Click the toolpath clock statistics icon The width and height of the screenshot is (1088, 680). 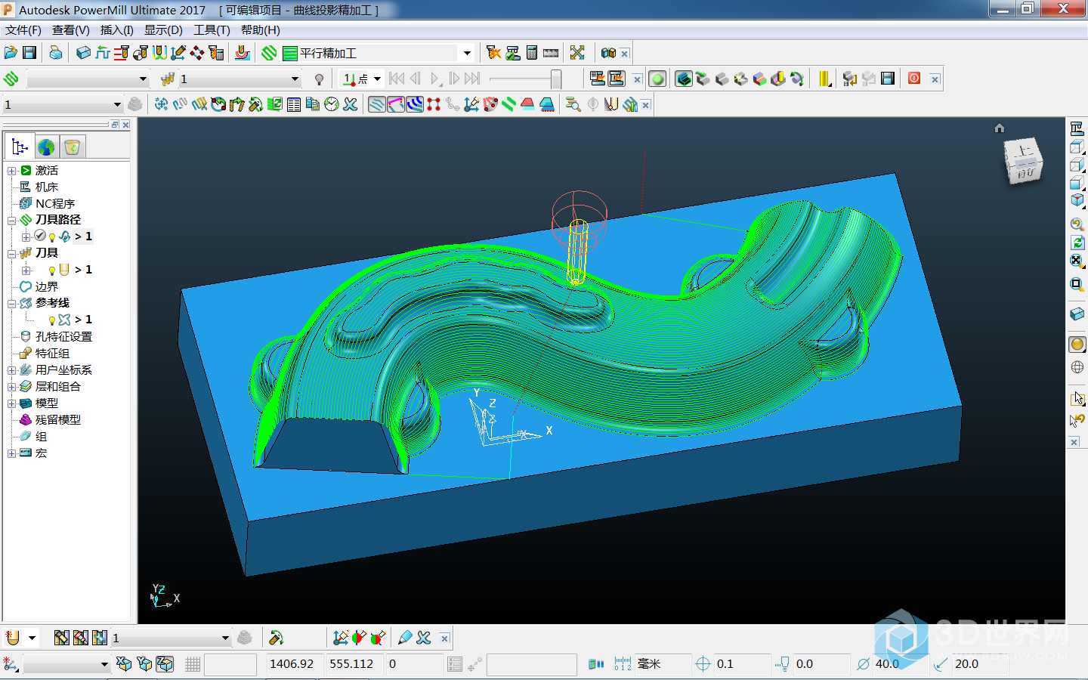pos(332,104)
